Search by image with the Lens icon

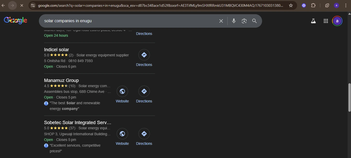pyautogui.click(x=244, y=21)
